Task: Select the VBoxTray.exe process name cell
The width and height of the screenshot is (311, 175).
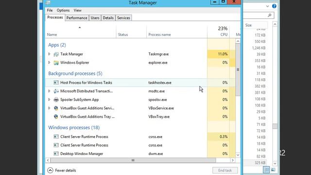Action: click(159, 117)
